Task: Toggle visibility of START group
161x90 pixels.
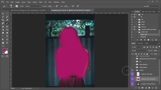Action: point(132,70)
